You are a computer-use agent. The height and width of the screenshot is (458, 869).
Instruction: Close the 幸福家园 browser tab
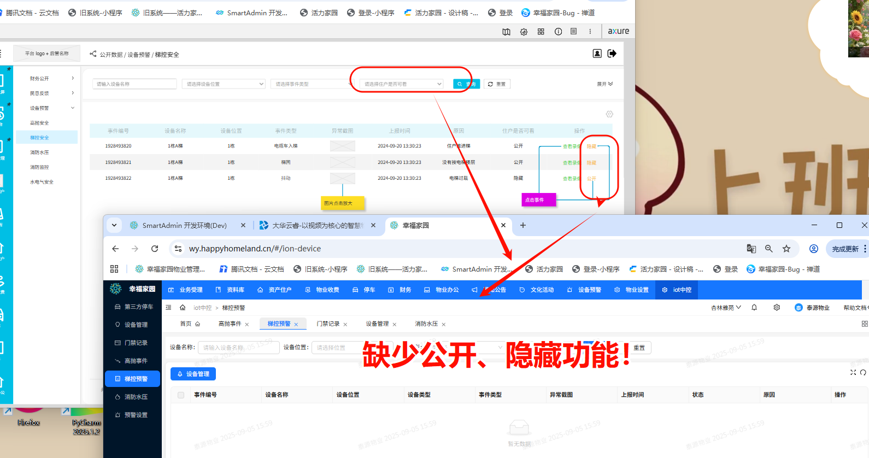click(x=503, y=225)
